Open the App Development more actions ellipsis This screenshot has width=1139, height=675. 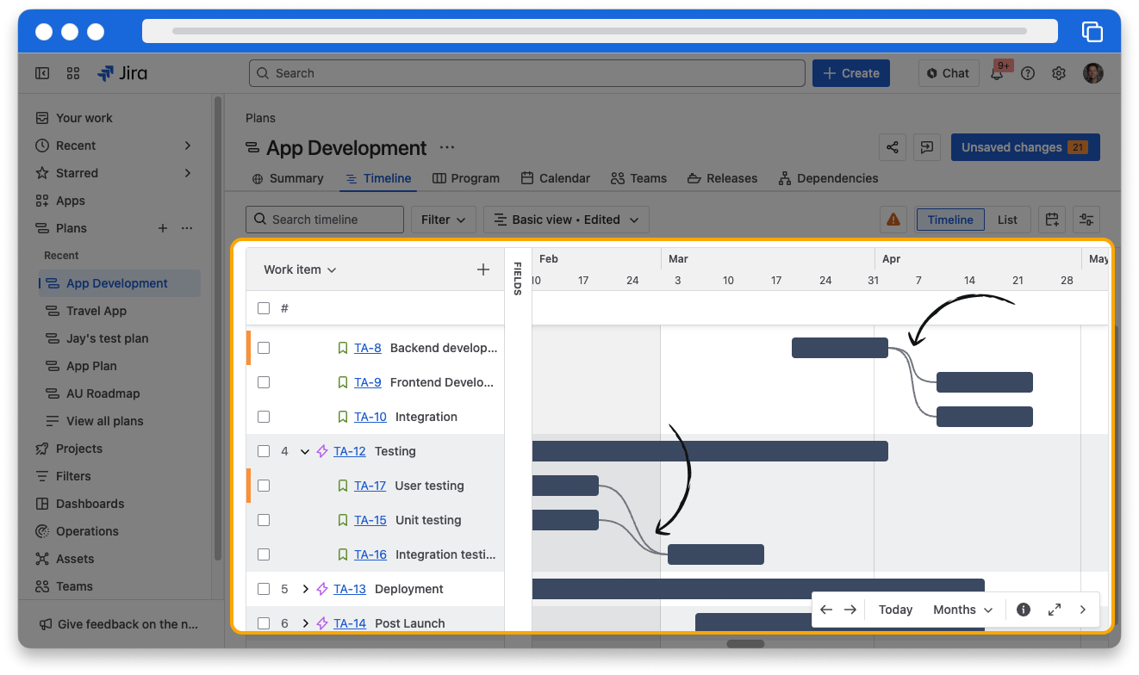tap(447, 147)
